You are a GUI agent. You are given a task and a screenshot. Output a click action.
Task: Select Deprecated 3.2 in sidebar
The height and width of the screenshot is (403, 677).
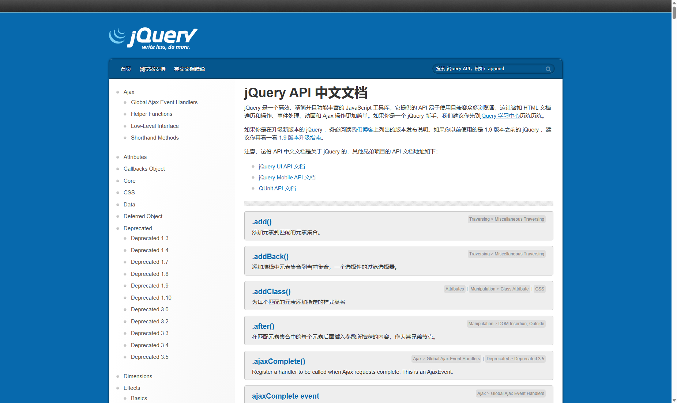[x=150, y=322]
